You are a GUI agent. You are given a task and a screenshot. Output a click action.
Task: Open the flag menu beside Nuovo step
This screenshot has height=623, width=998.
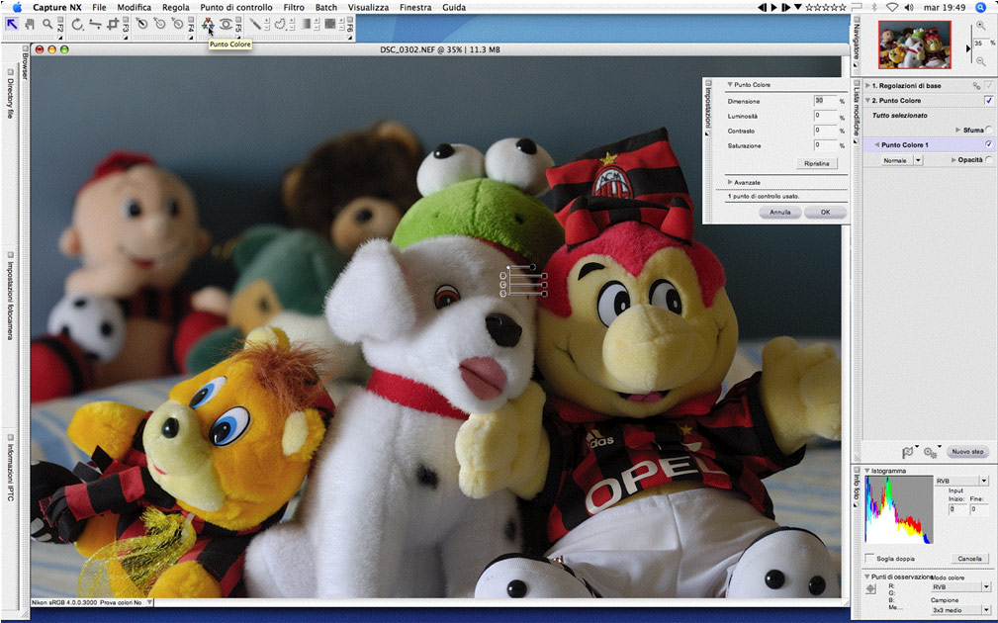click(908, 452)
